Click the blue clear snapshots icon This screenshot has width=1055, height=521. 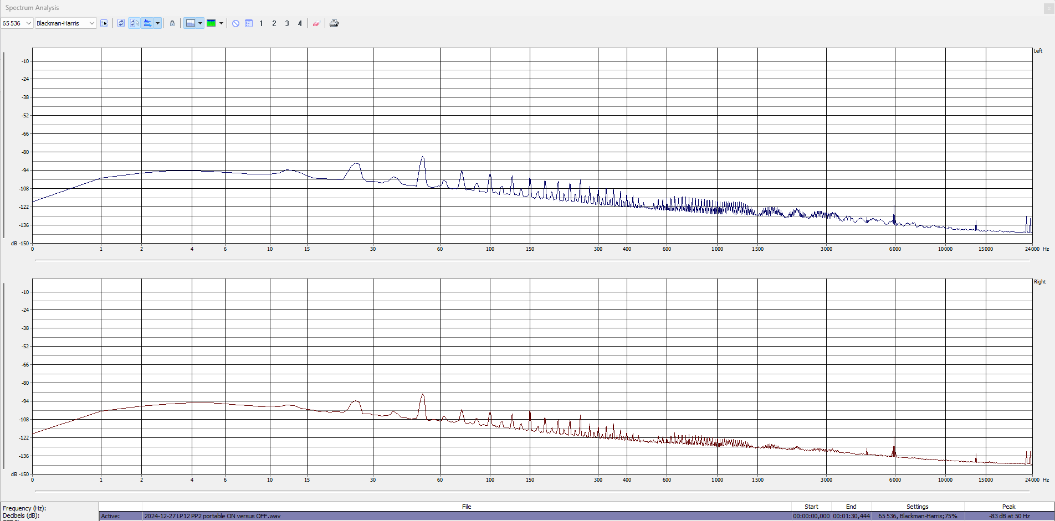coord(235,23)
